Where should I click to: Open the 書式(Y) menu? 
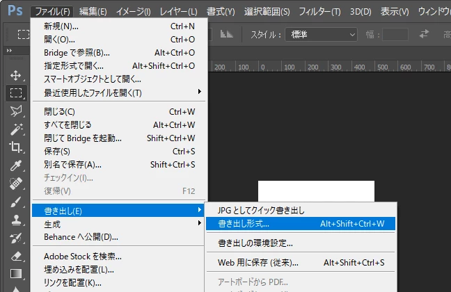point(221,12)
